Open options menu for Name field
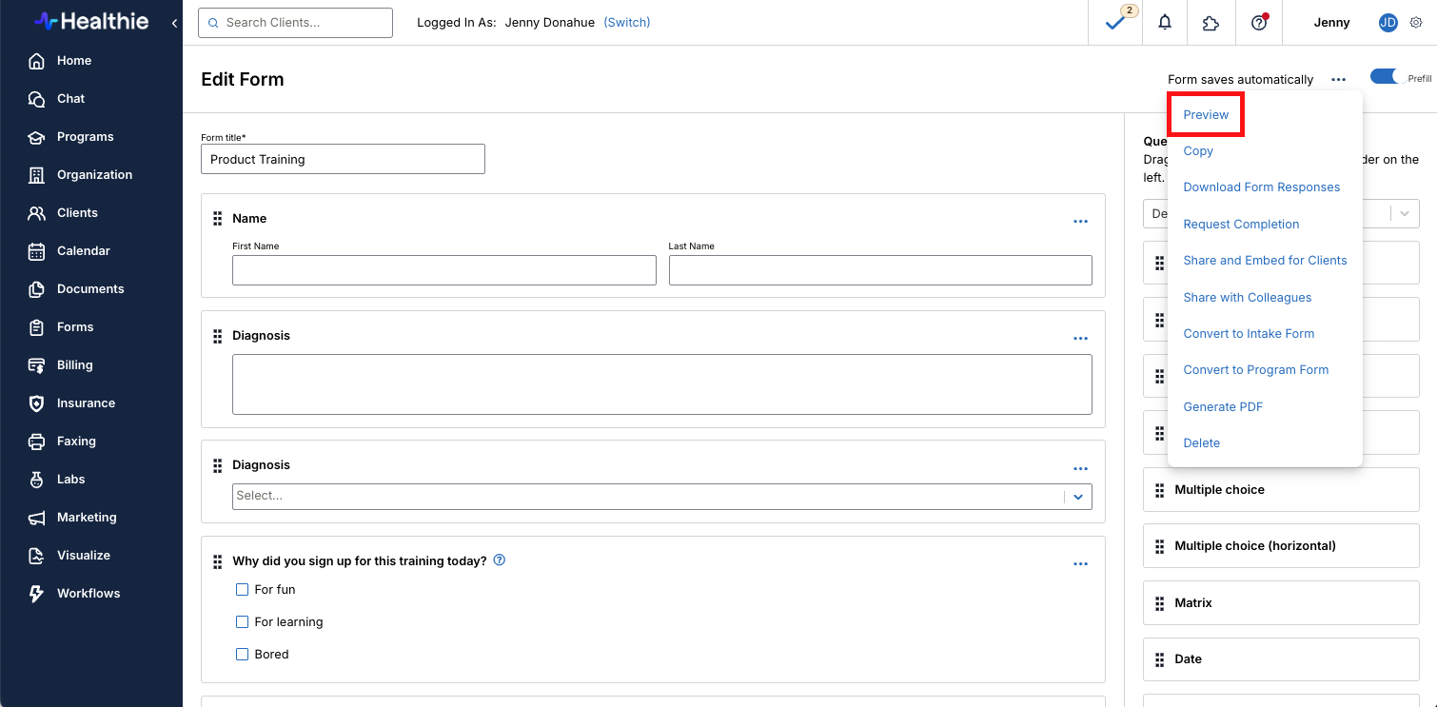The width and height of the screenshot is (1437, 707). 1080,221
